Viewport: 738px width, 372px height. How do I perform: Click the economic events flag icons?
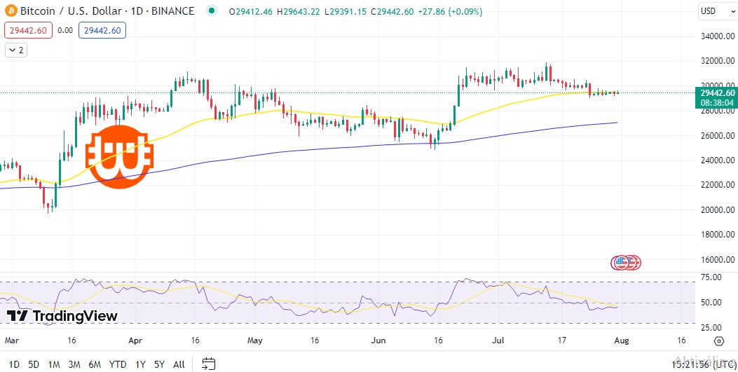625,263
